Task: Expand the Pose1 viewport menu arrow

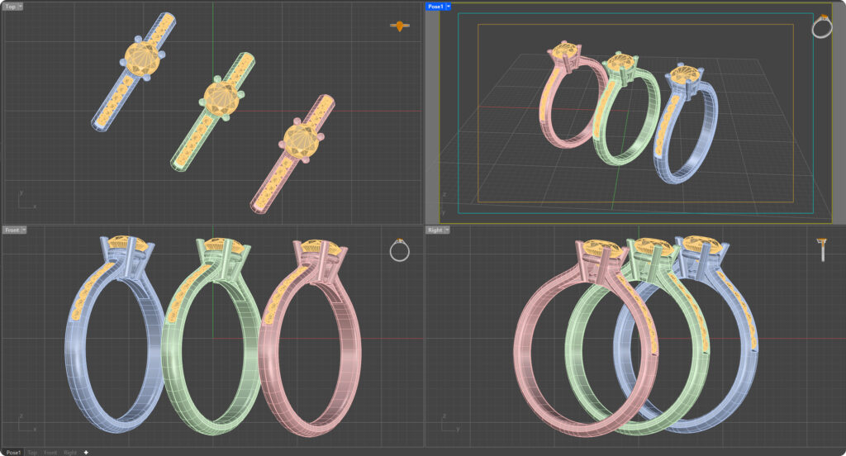Action: (448, 6)
